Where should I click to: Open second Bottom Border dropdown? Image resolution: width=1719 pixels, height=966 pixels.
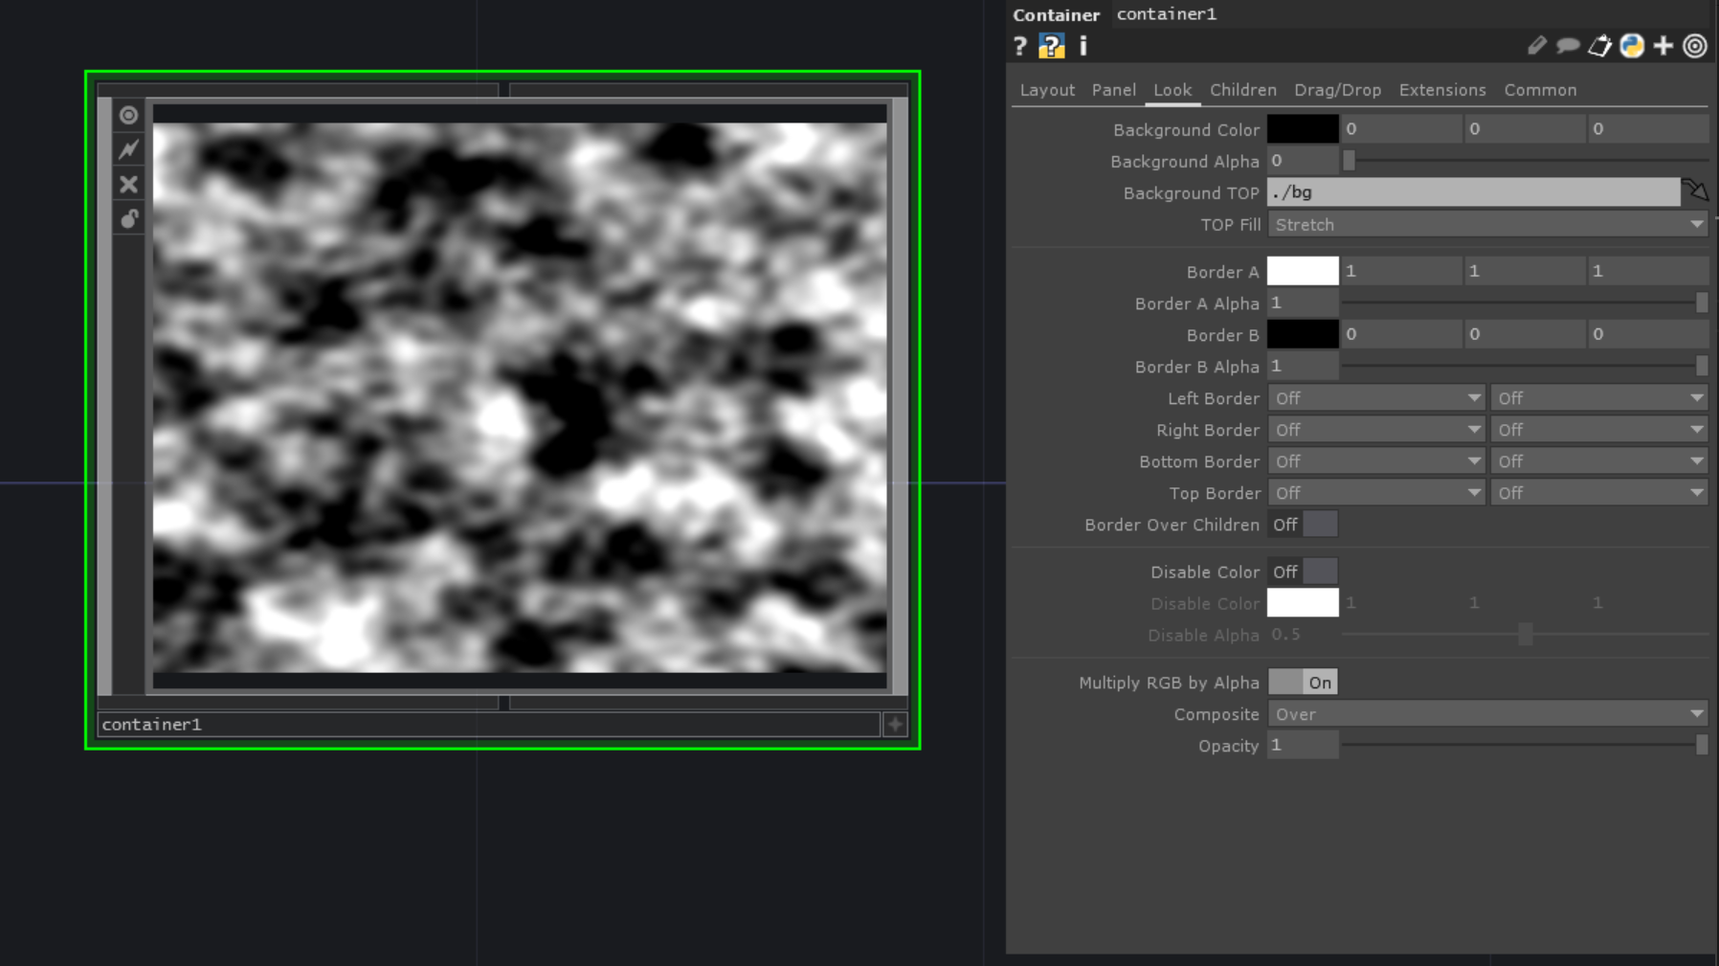[x=1598, y=461]
